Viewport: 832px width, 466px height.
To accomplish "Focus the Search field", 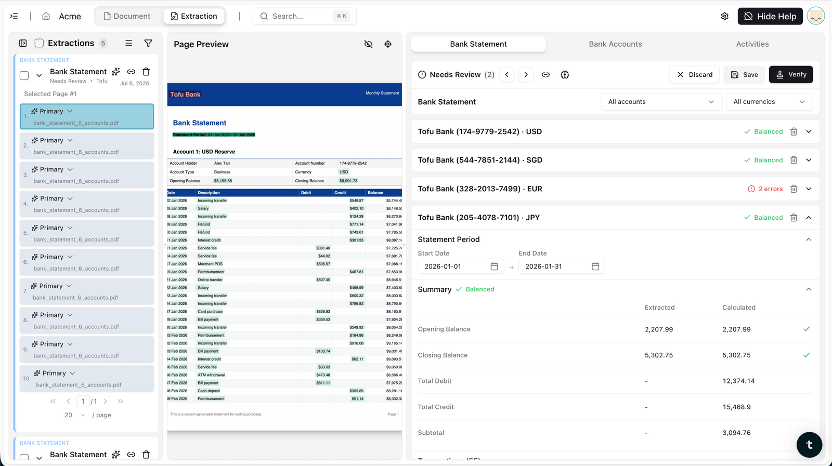I will (x=304, y=16).
